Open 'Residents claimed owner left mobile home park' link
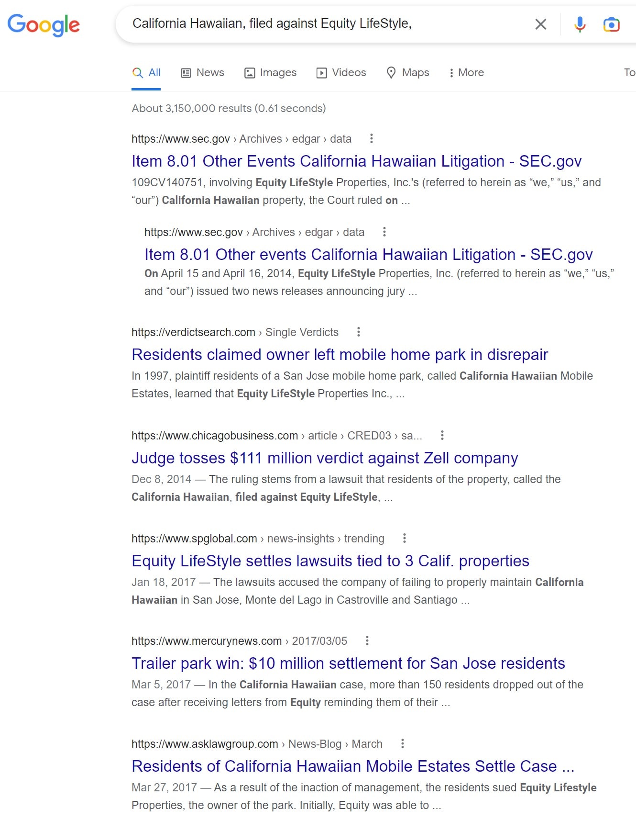 click(x=340, y=355)
